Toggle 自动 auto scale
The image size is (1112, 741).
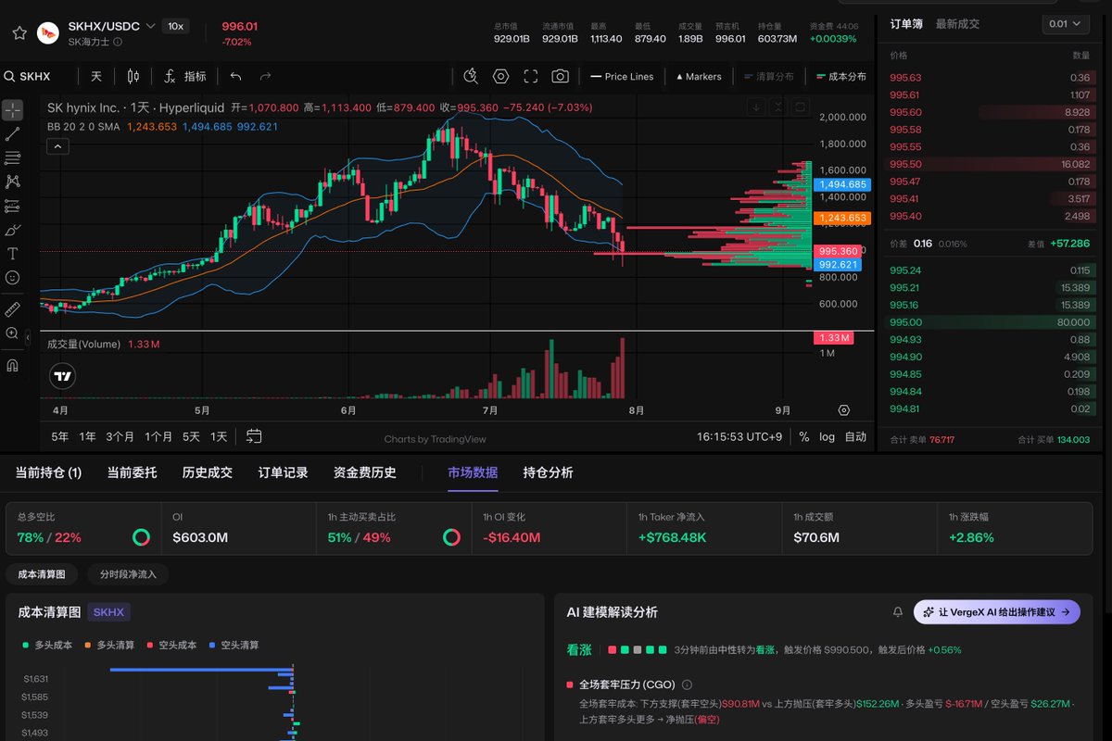click(855, 436)
